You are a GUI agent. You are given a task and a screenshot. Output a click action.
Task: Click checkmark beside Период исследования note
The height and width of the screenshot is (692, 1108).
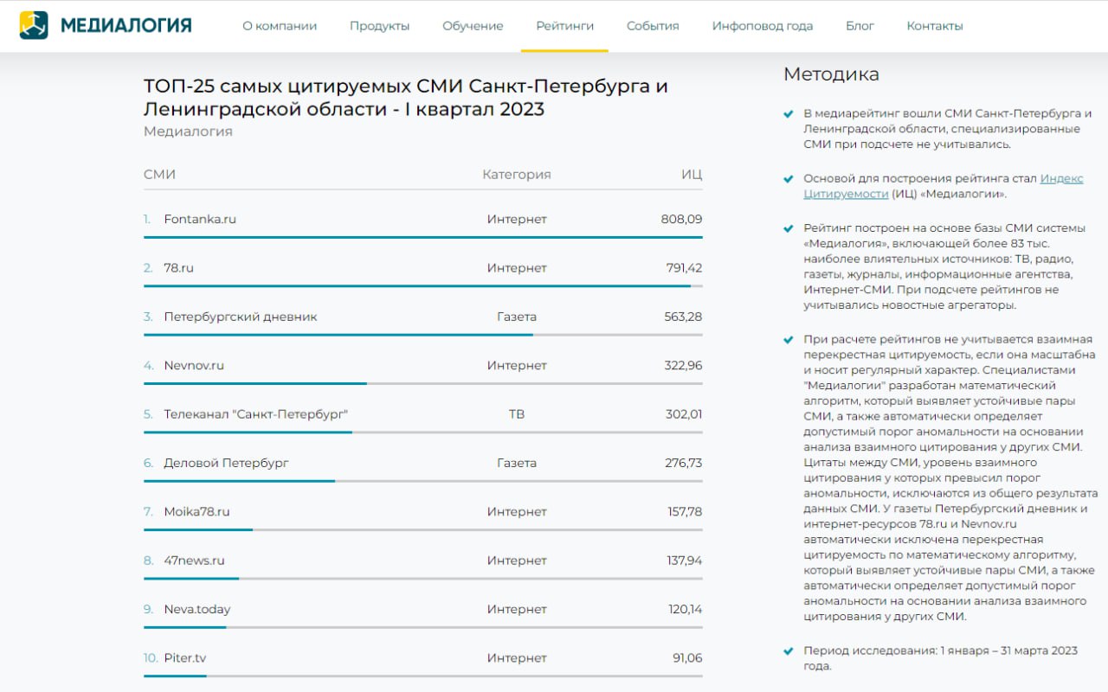[x=788, y=650]
